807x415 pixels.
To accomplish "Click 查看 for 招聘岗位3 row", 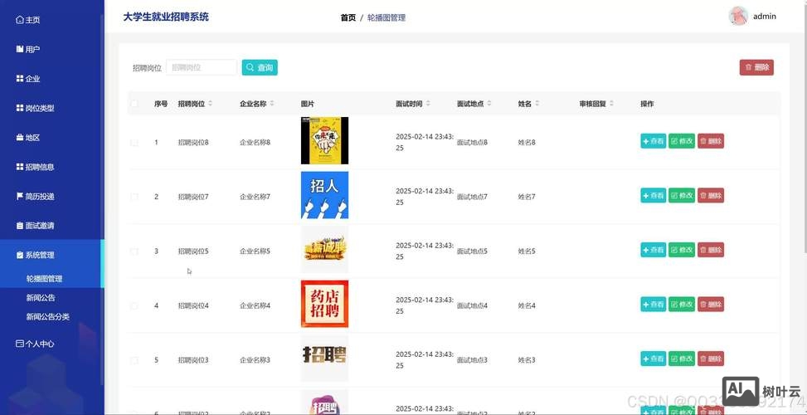I will (653, 359).
